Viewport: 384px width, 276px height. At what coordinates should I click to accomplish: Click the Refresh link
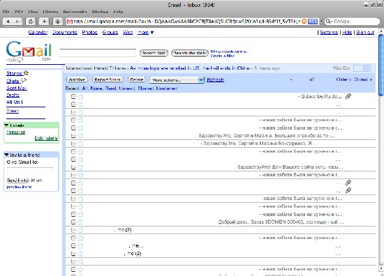click(x=215, y=79)
